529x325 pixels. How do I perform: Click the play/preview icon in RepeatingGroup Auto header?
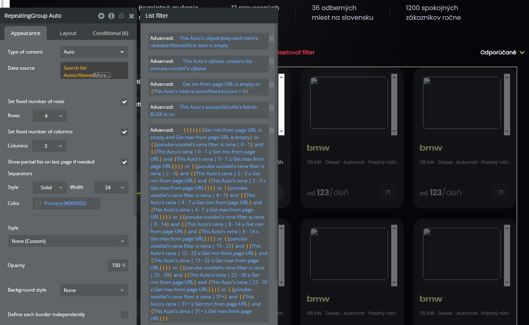click(101, 16)
